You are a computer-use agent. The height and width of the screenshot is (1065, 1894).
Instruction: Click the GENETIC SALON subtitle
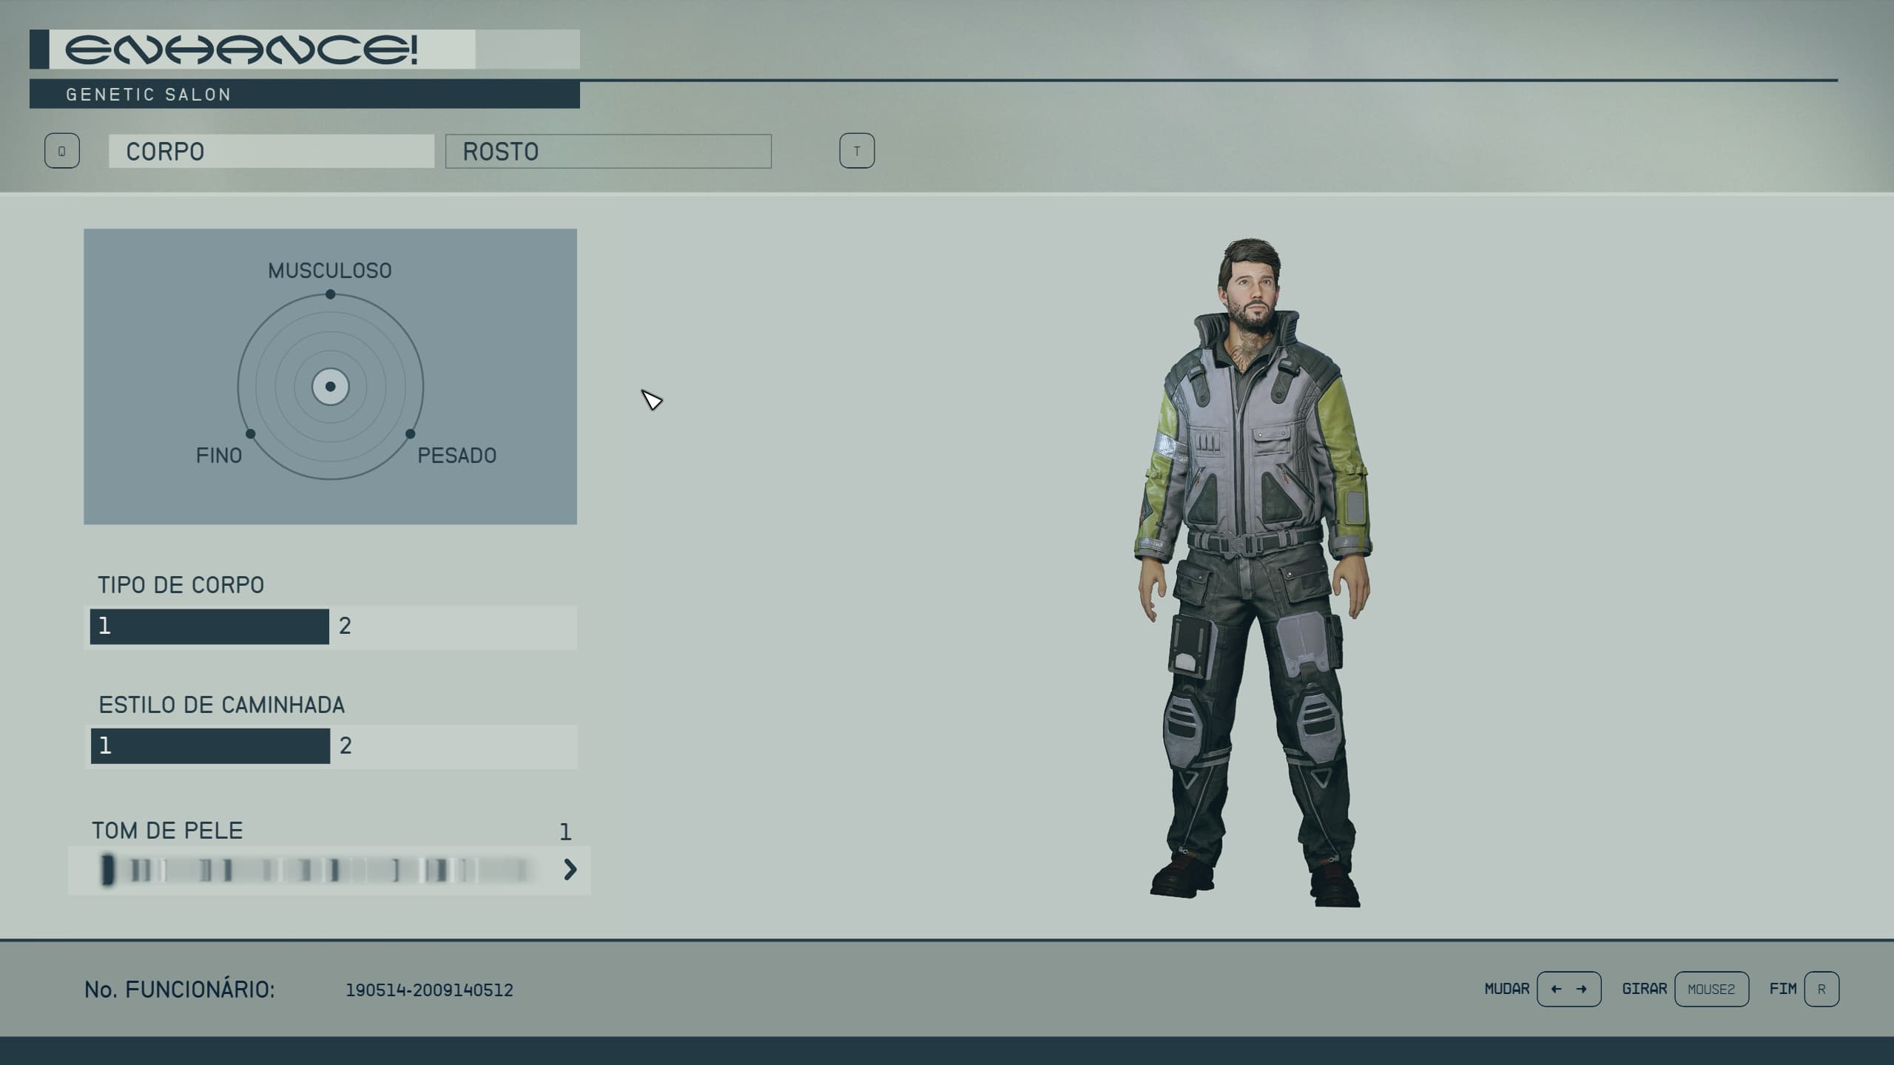pos(149,95)
